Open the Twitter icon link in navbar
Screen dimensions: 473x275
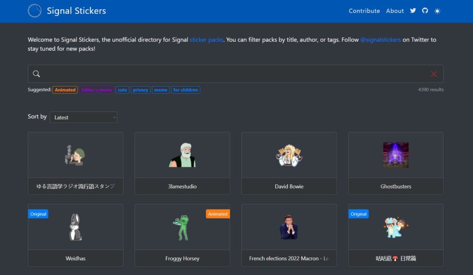(413, 11)
